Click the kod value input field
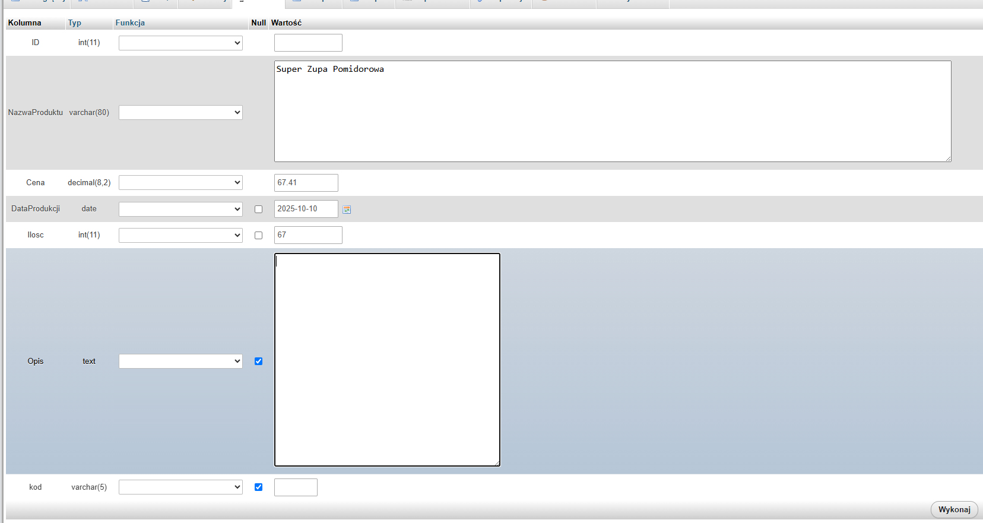This screenshot has height=523, width=983. point(296,487)
